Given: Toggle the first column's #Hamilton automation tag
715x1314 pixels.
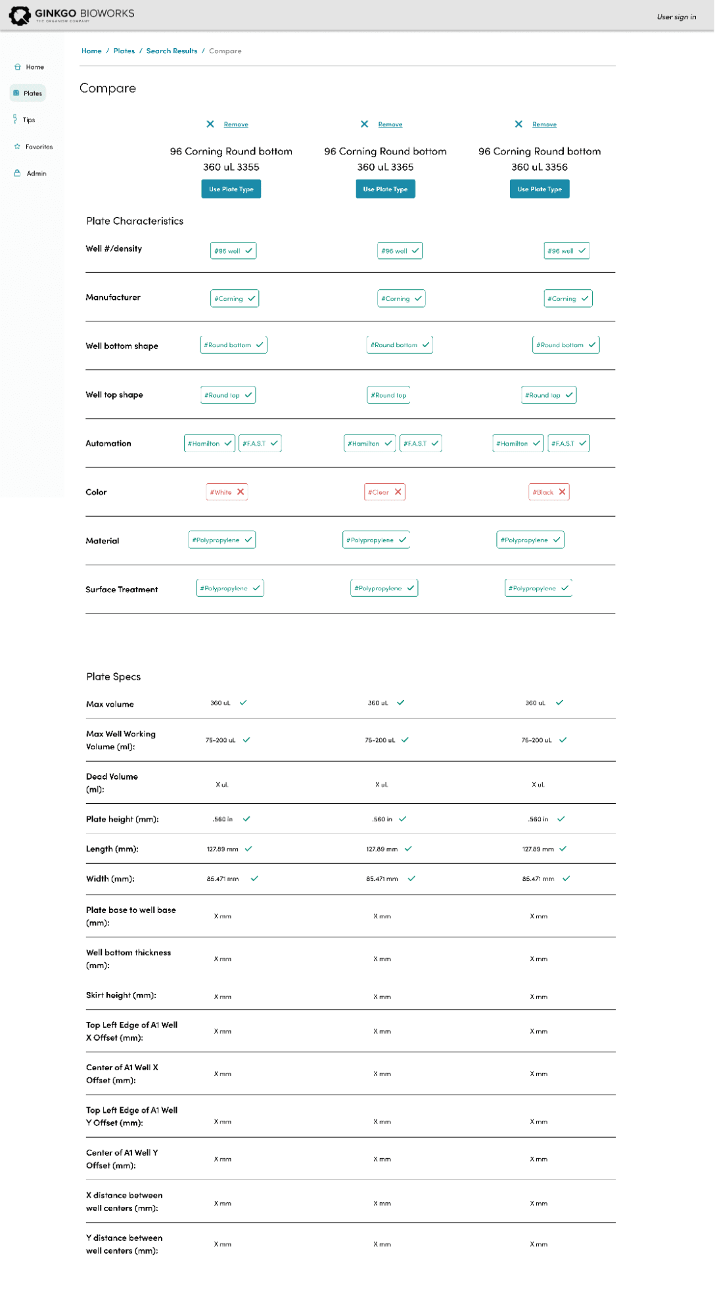Looking at the screenshot, I should [x=210, y=444].
